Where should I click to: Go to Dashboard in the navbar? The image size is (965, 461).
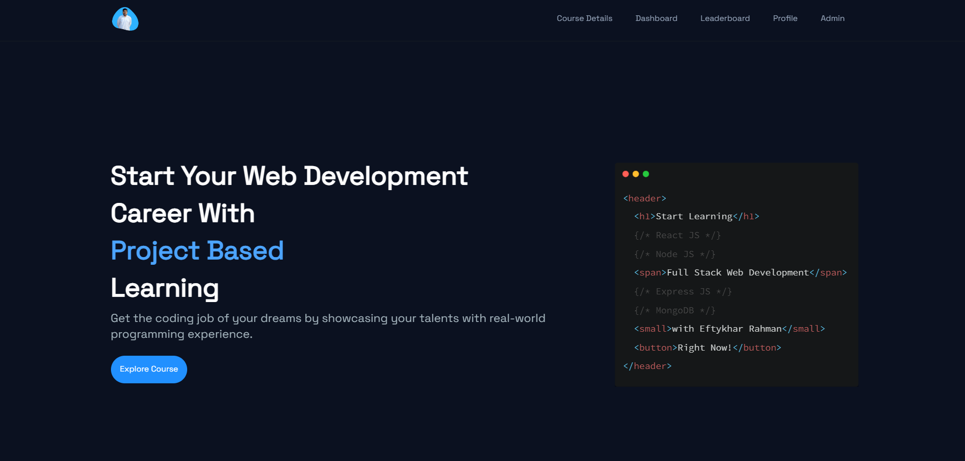point(656,18)
